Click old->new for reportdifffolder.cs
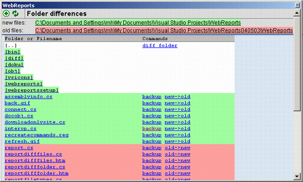 click(x=177, y=167)
